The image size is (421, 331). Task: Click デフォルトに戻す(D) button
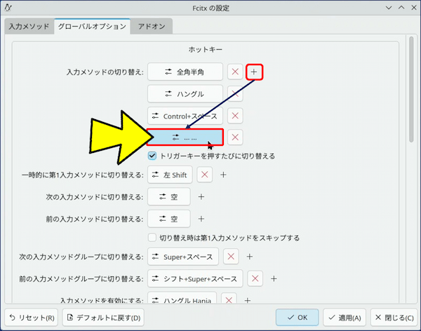(103, 317)
